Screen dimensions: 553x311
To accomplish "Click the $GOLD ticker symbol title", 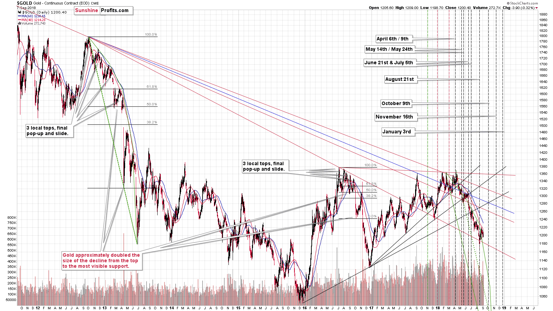I will 24,3.
